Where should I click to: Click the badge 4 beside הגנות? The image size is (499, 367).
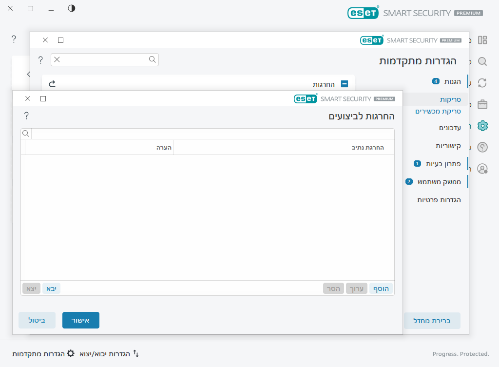click(436, 81)
